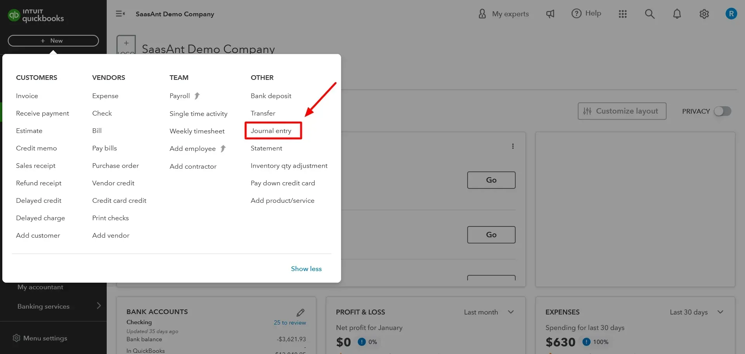
Task: Click the Expenses 100% info badge
Action: 586,342
